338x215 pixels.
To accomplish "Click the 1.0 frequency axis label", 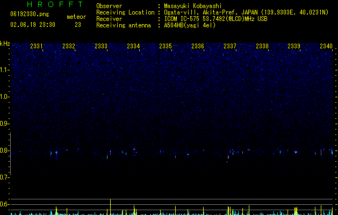I will tap(5, 97).
